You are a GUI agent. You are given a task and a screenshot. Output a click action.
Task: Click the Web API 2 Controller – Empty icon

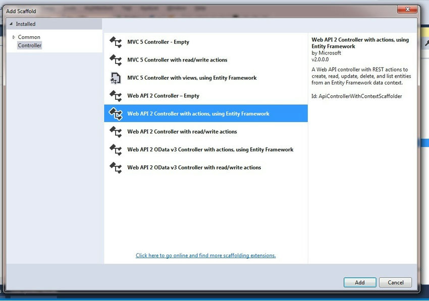pyautogui.click(x=116, y=96)
